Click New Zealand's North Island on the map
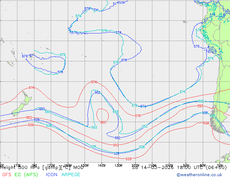This screenshot has height=178, width=230. 27,97
